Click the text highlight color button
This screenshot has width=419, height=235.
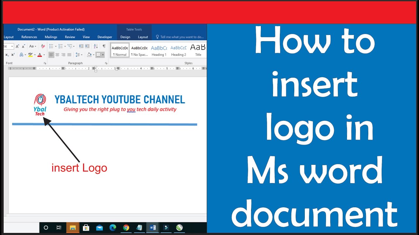pyautogui.click(x=30, y=55)
